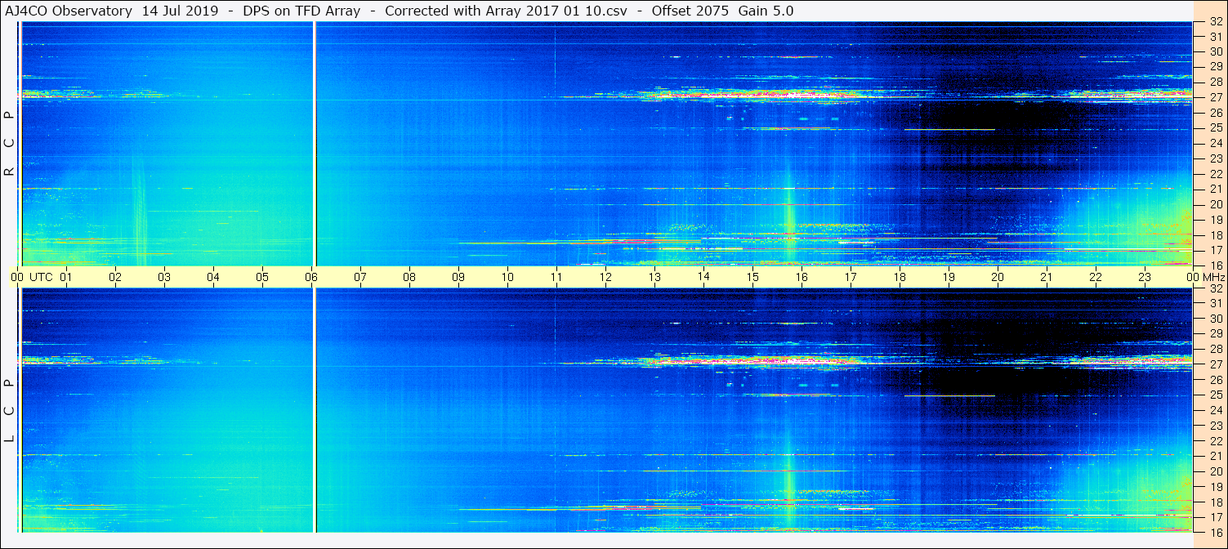Select the 03 hour mark on time axis

(x=164, y=277)
